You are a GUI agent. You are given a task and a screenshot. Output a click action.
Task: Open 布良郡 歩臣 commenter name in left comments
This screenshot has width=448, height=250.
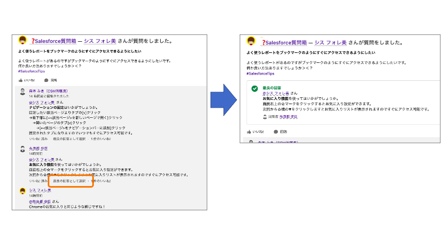pyautogui.click(x=38, y=149)
